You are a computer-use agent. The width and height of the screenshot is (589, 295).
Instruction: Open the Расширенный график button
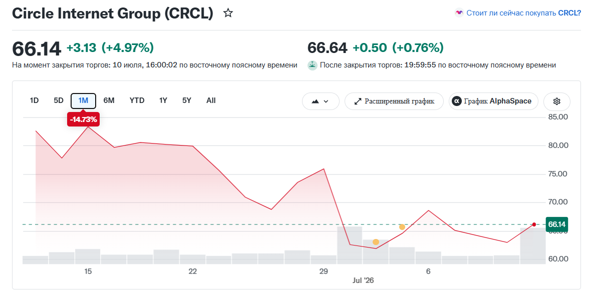394,101
